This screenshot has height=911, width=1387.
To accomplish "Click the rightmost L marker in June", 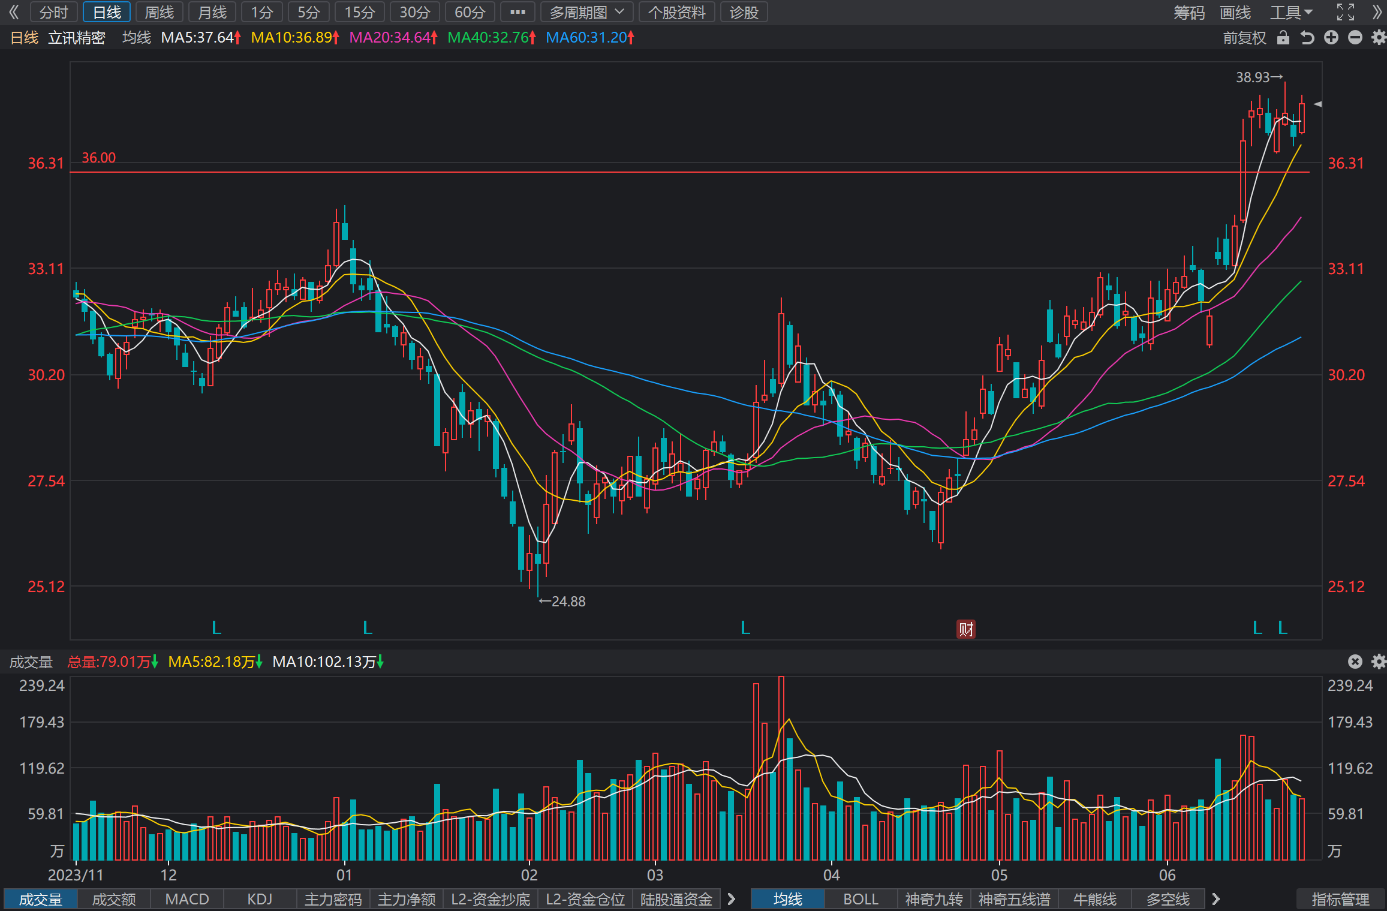I will [1282, 628].
